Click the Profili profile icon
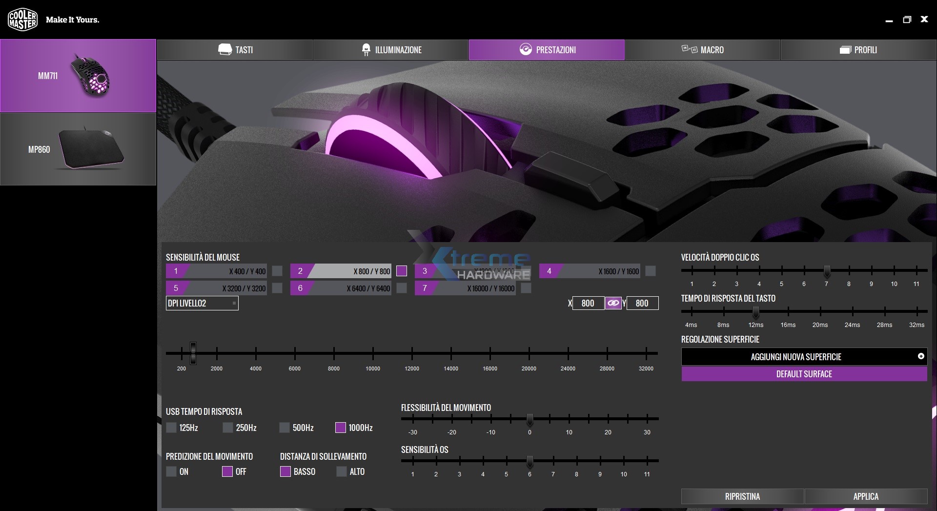Screen dimensions: 937x511 845,49
